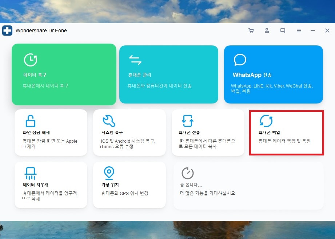The height and width of the screenshot is (239, 335).
Task: Select the 화면 잠금 해제 title
Action: click(36, 133)
